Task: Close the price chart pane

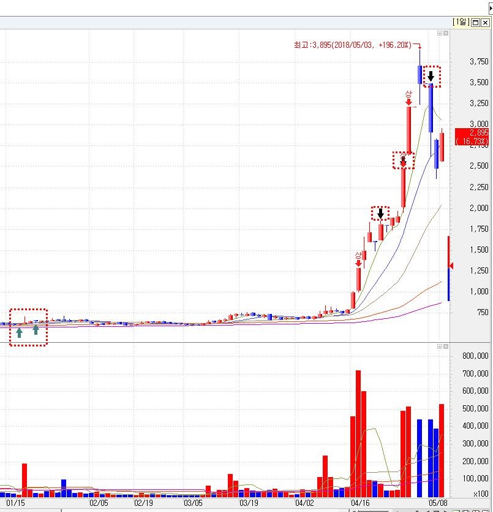Action: tap(446, 33)
